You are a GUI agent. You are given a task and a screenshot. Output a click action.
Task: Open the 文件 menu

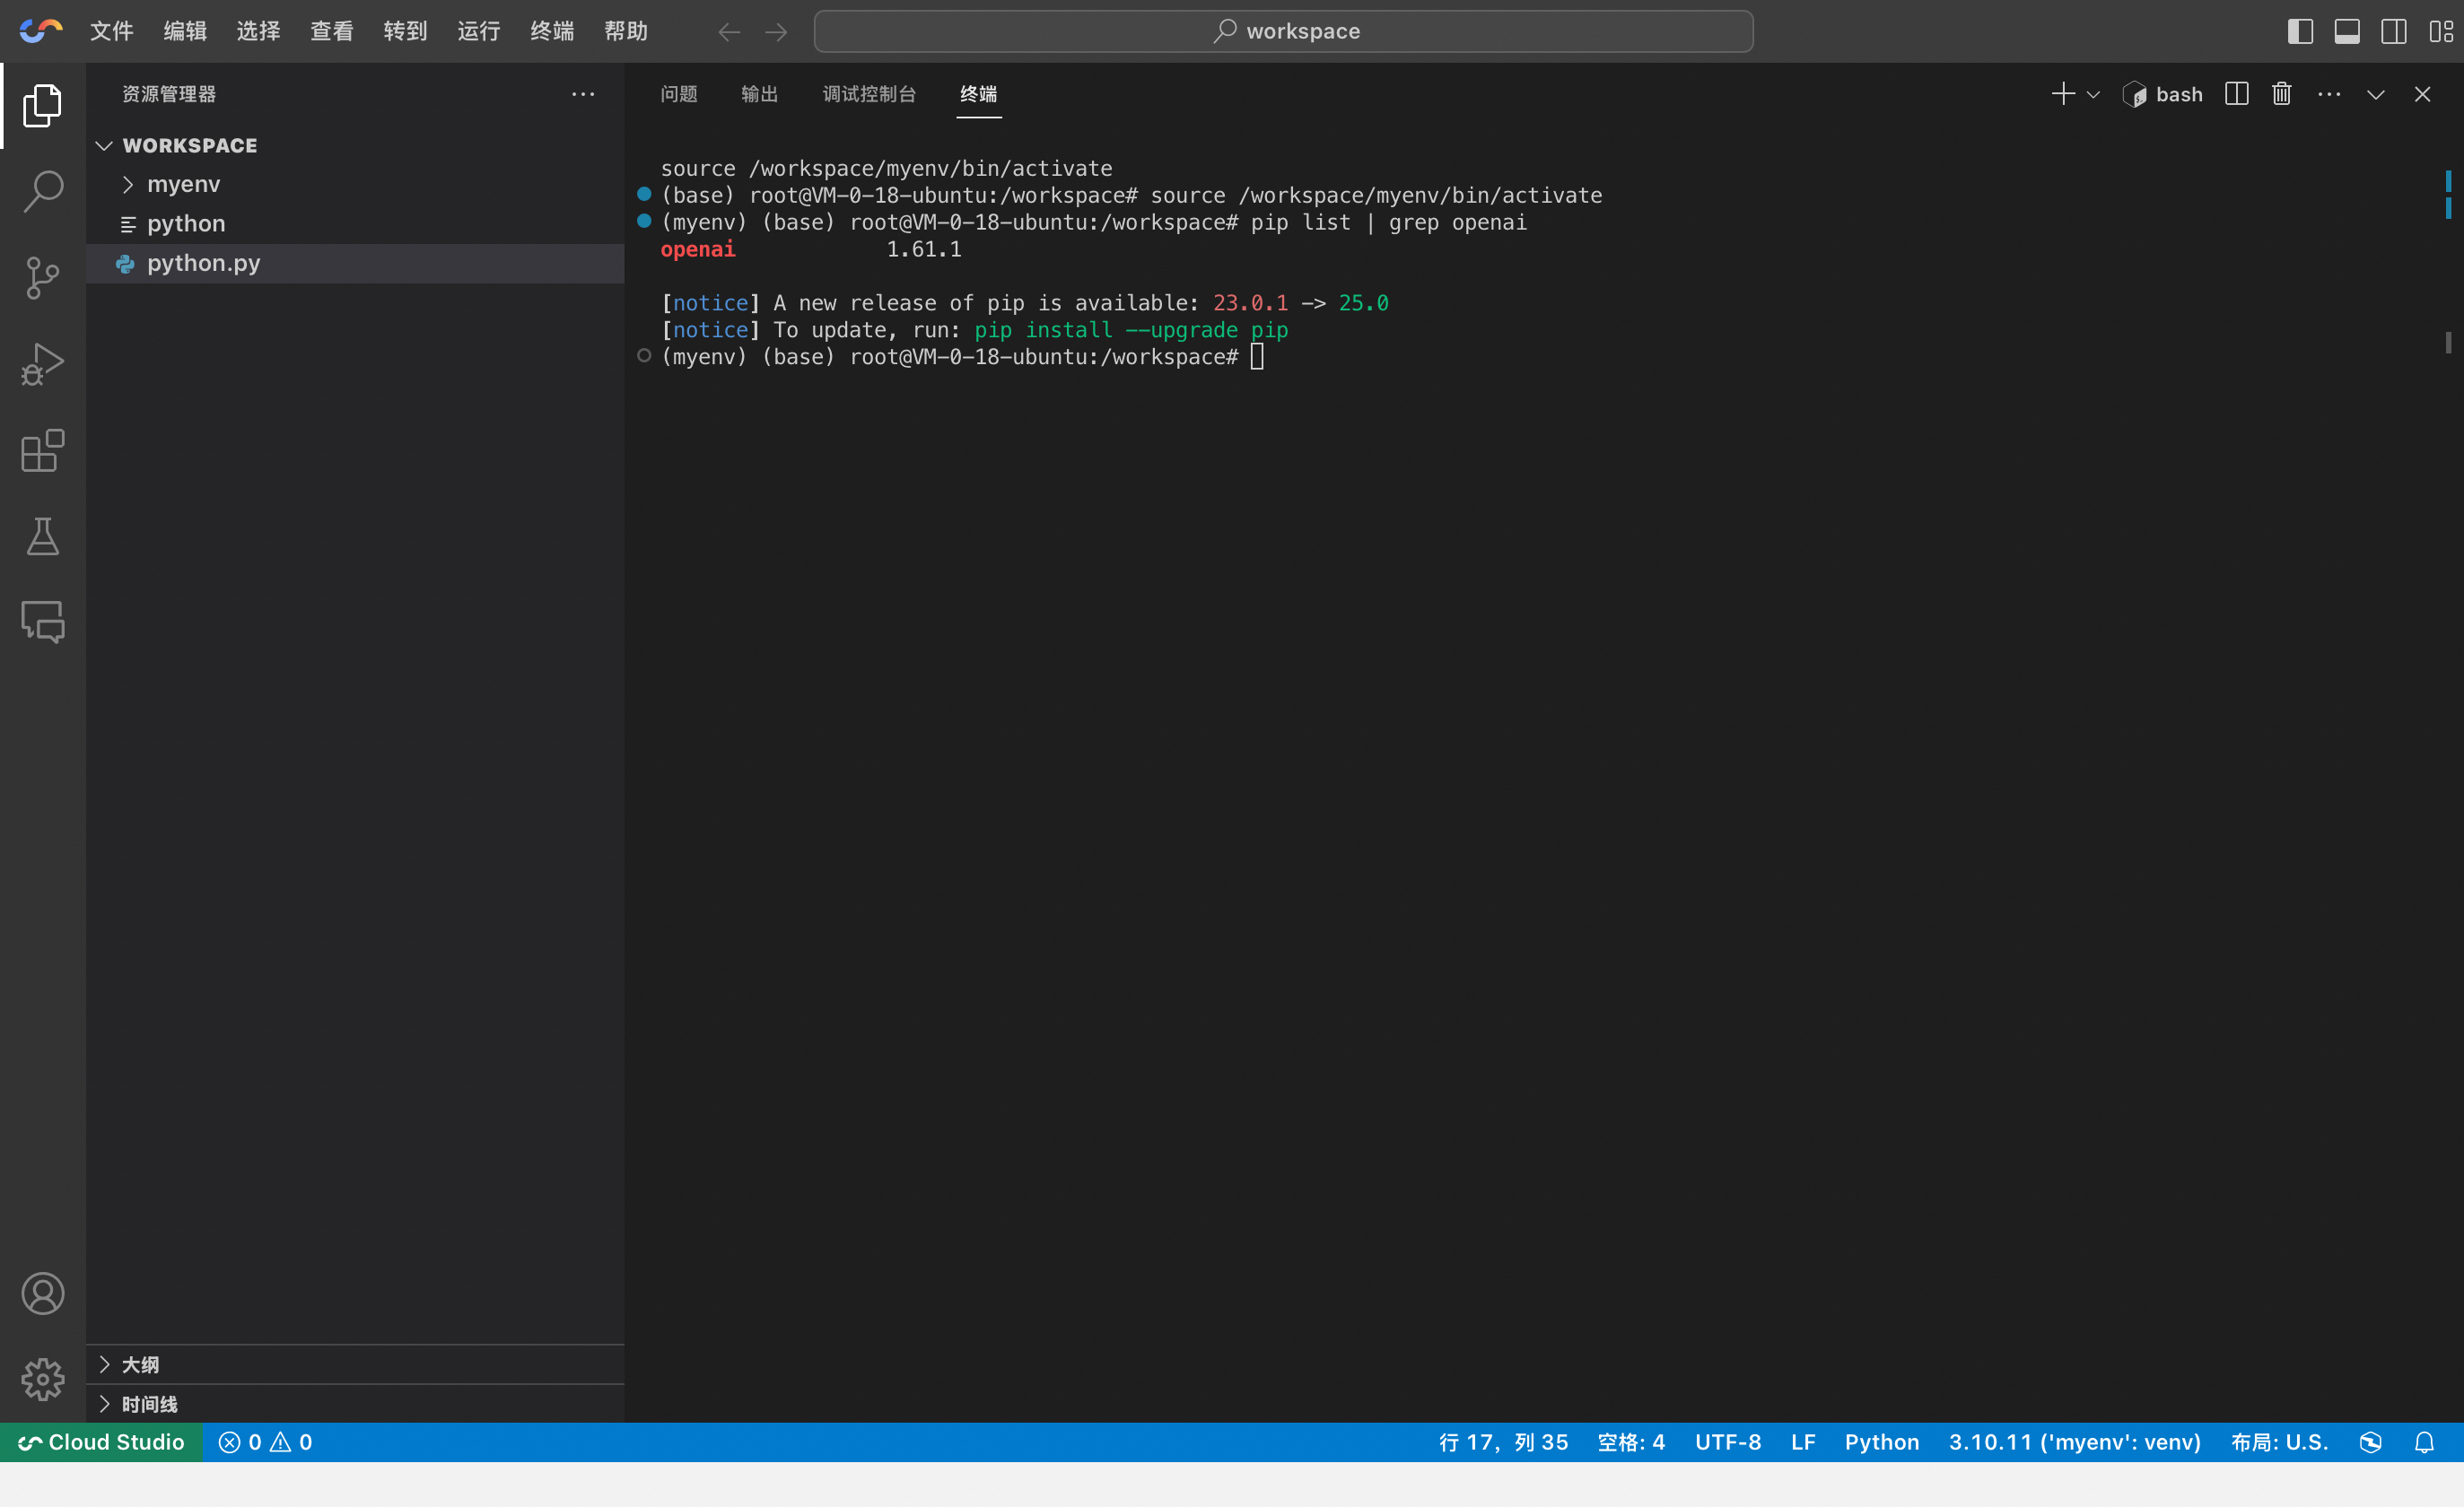coord(111,31)
